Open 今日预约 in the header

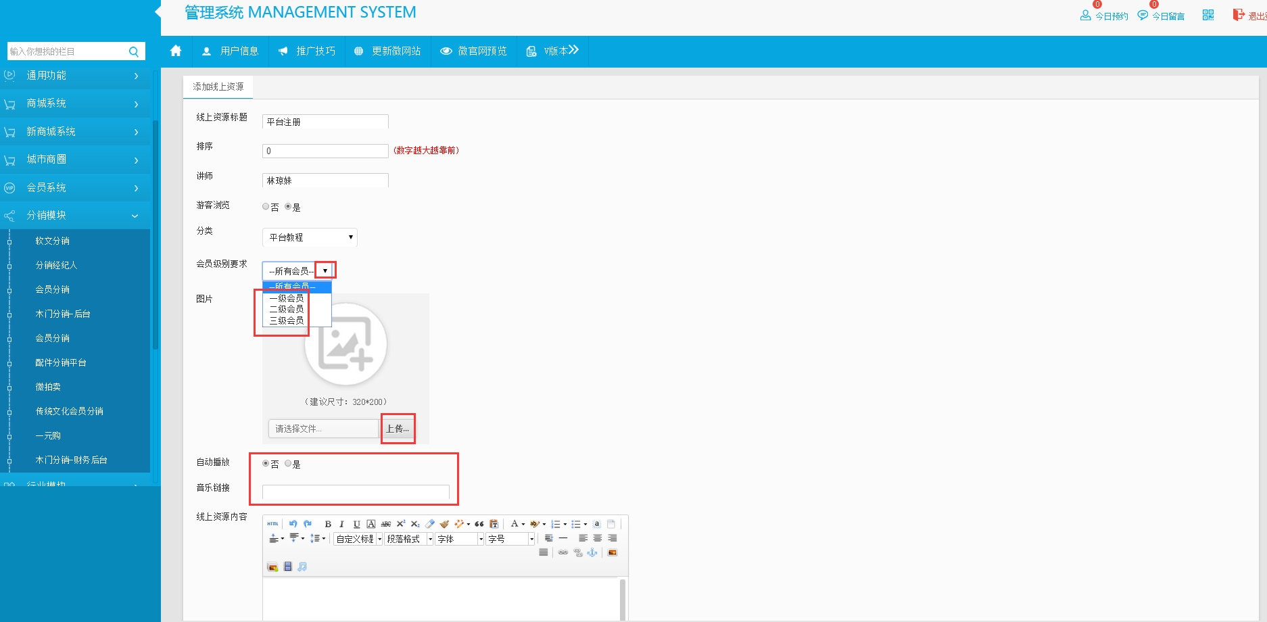[x=1105, y=16]
